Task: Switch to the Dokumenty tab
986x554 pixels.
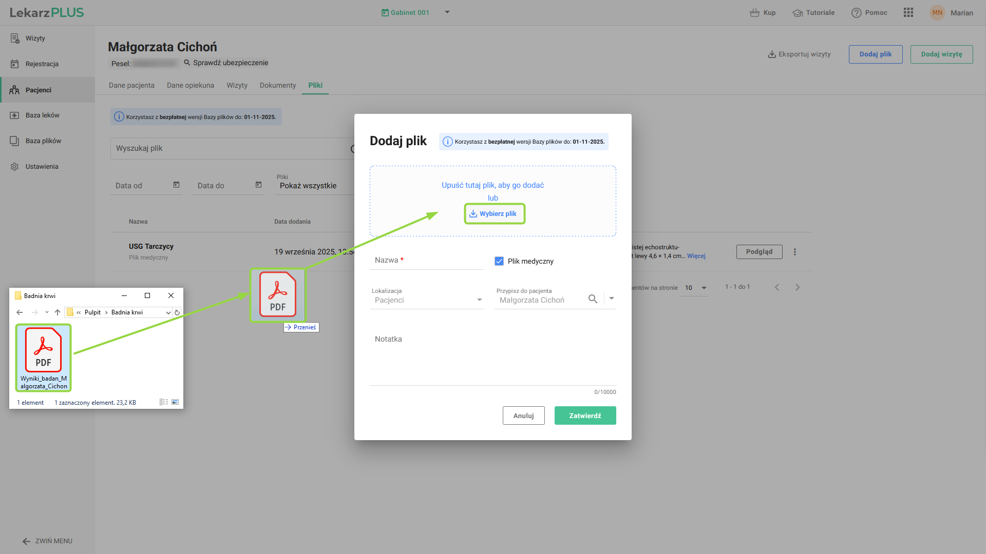Action: tap(277, 85)
